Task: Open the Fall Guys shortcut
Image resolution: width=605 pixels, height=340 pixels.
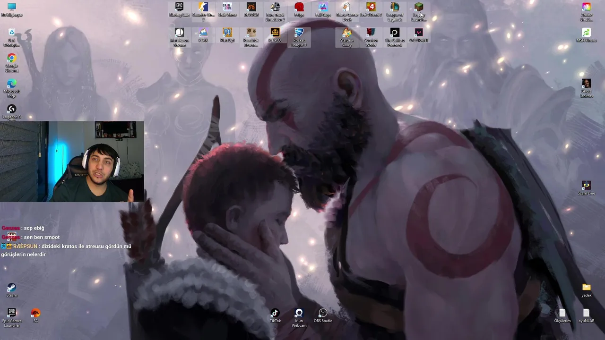Action: [323, 10]
